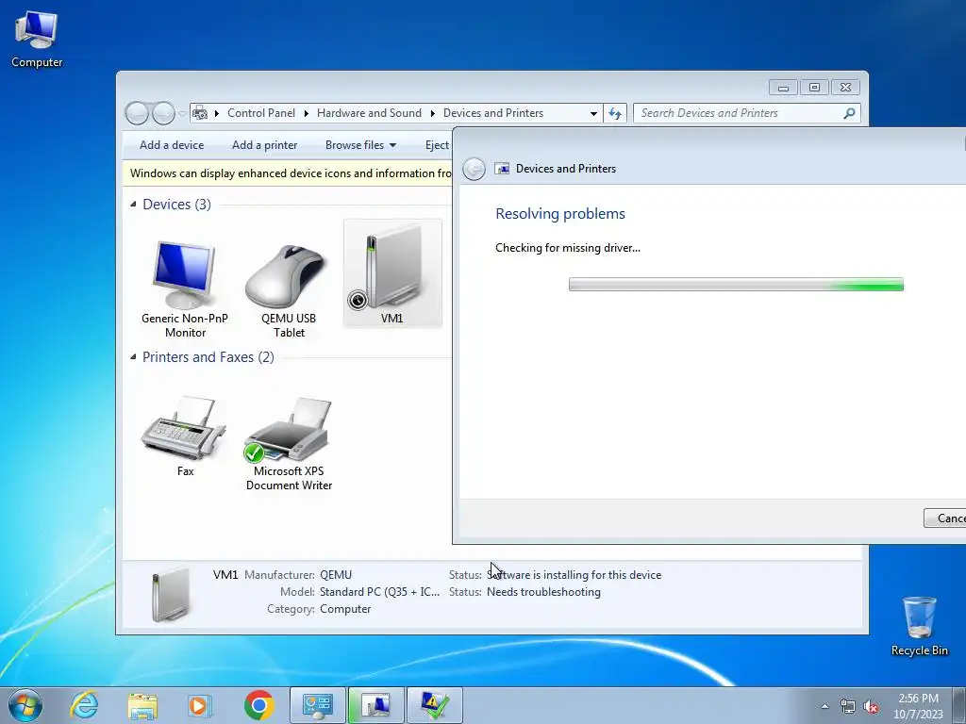Viewport: 966px width, 724px height.
Task: Click troubleshooter Back arrow button
Action: coord(474,169)
